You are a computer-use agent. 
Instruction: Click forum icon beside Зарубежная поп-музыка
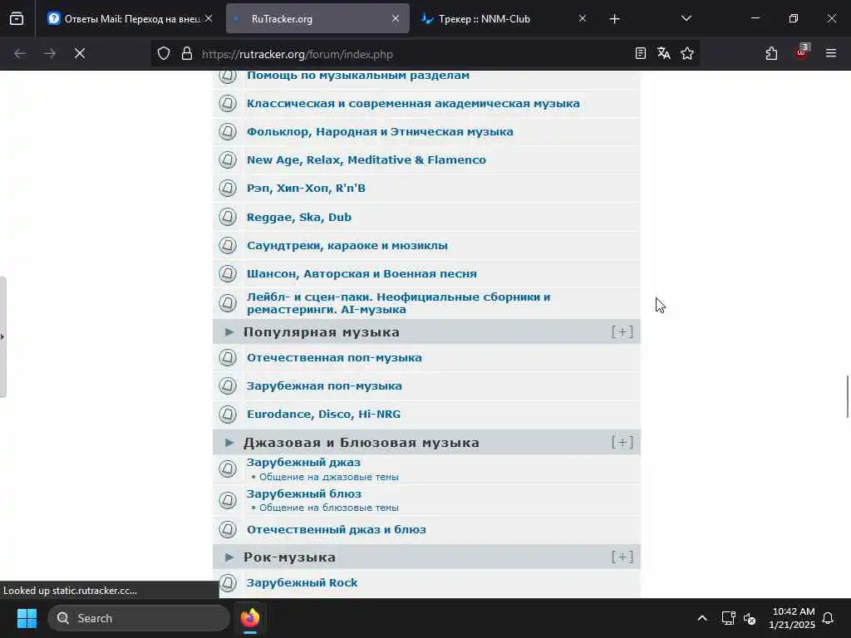click(228, 385)
